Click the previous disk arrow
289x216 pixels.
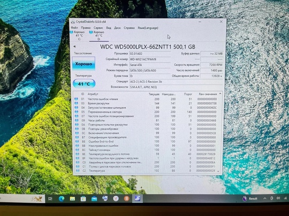pyautogui.click(x=74, y=46)
